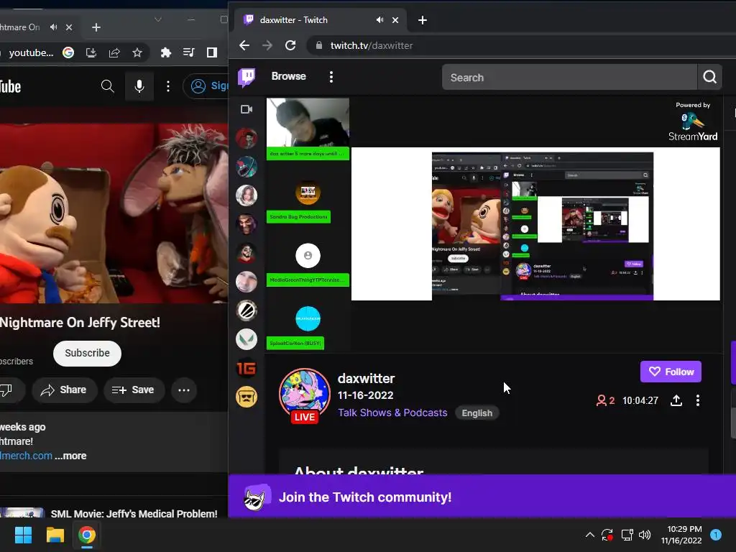Open tab search chevron in YouTube window
736x552 pixels.
coord(158,19)
